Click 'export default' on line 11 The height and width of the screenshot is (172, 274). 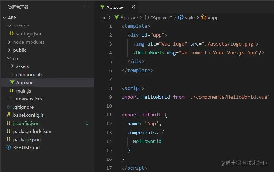click(141, 115)
